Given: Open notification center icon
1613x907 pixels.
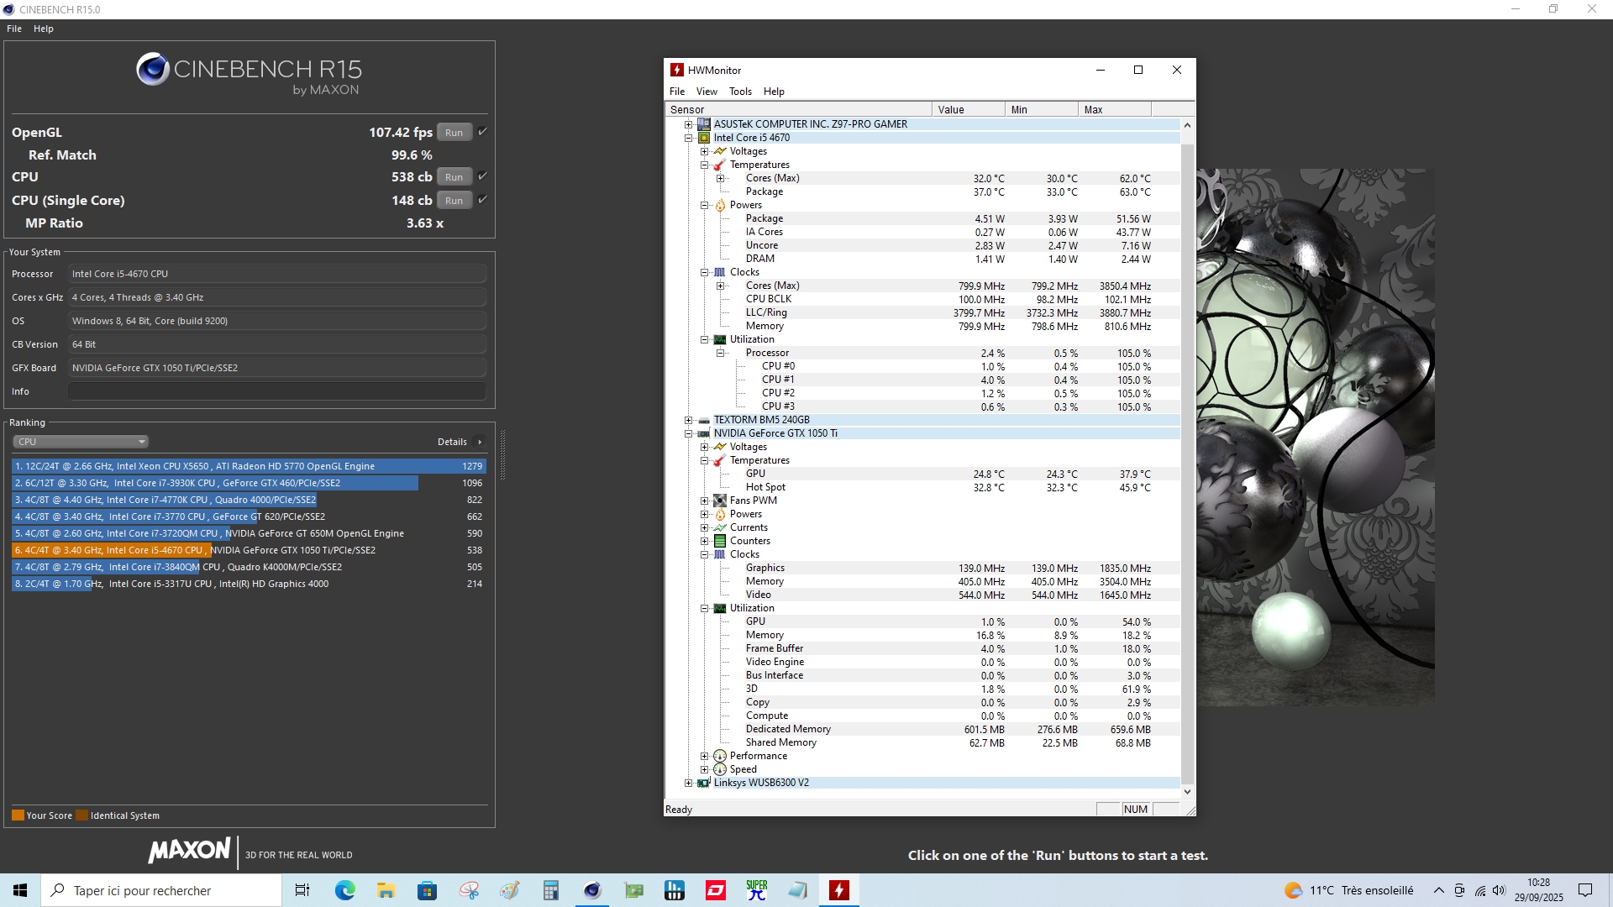Looking at the screenshot, I should tap(1585, 890).
